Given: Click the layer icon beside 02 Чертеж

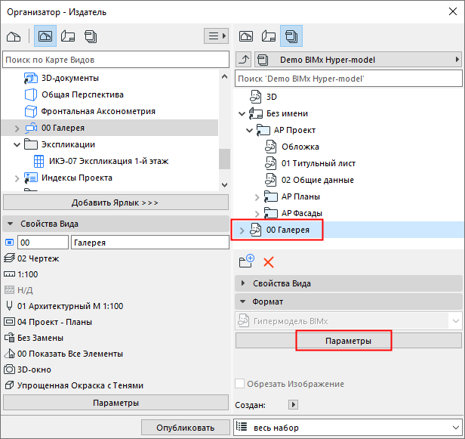Looking at the screenshot, I should click(9, 258).
